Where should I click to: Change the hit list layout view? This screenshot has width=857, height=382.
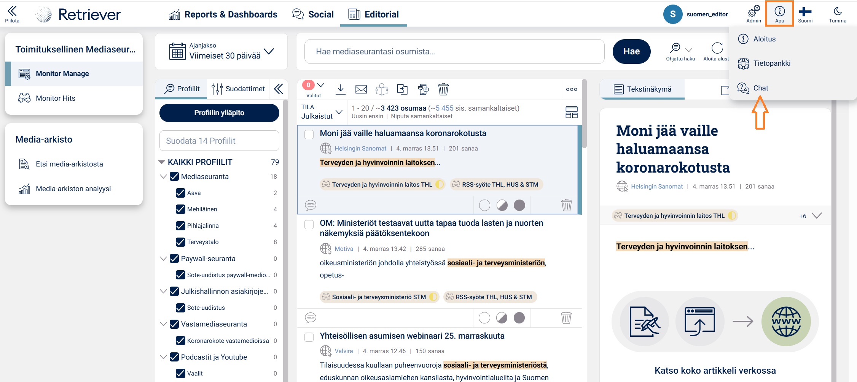click(572, 112)
